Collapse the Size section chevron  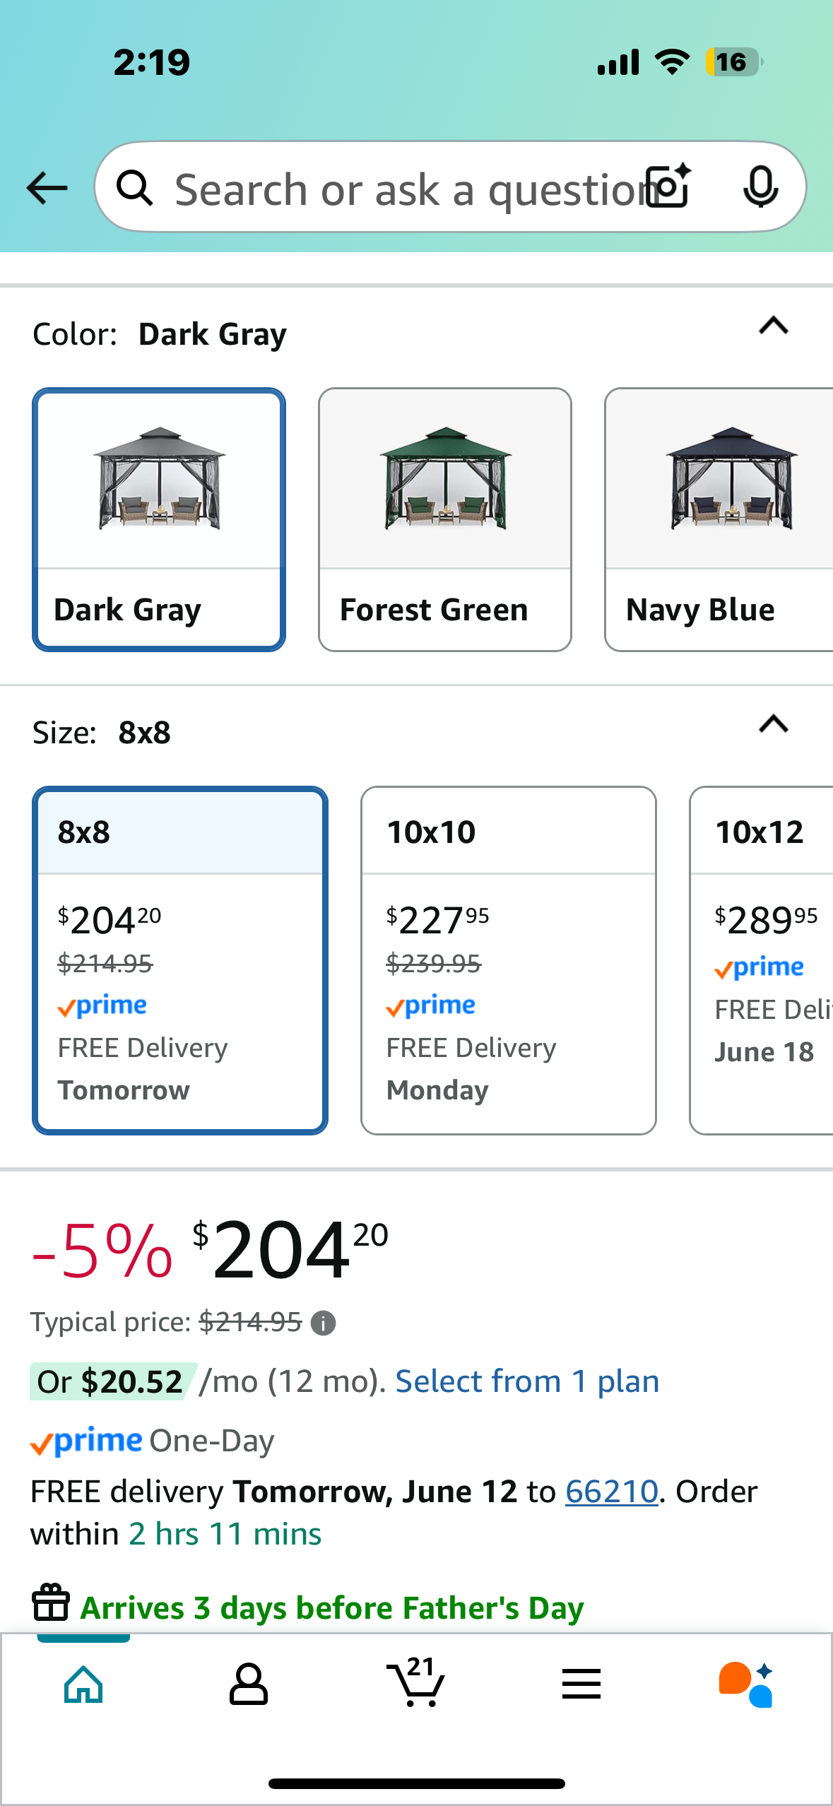click(774, 724)
